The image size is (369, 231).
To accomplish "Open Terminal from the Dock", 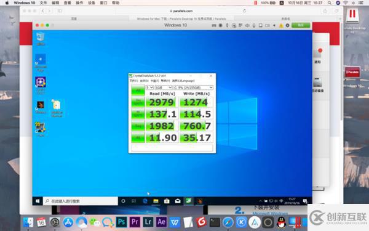I will 215,222.
